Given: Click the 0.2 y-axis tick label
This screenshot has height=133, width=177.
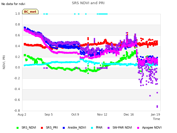Looking at the screenshot, I should click(17, 57).
